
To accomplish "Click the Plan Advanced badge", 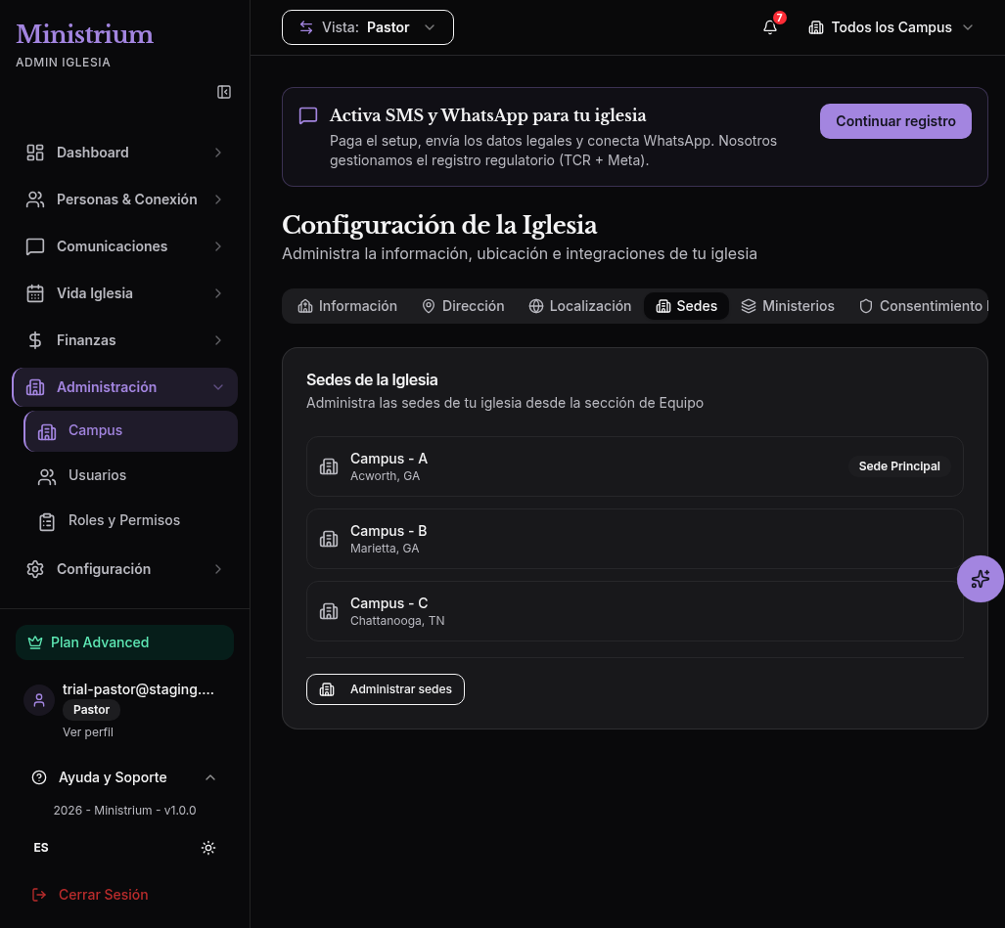I will pos(124,642).
